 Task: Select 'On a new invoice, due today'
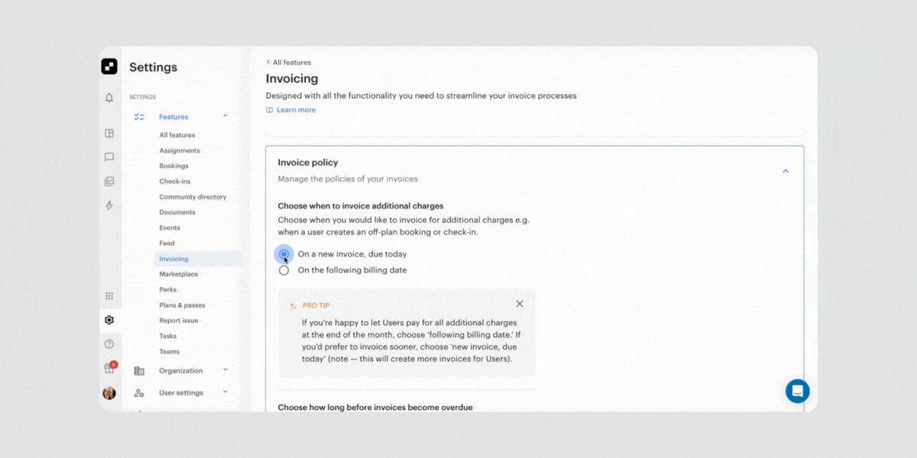pos(284,253)
